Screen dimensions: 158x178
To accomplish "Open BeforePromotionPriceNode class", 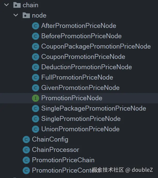I will [x=81, y=36].
